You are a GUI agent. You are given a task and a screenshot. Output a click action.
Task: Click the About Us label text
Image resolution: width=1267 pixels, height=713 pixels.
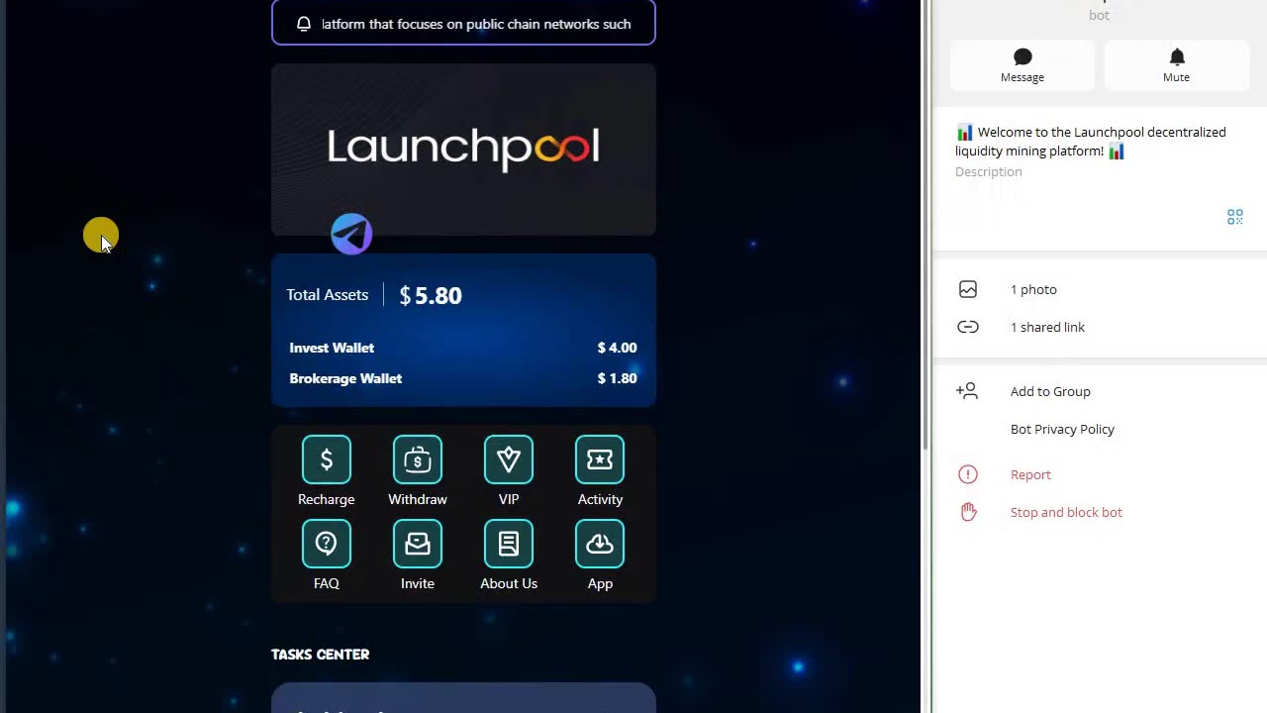(x=509, y=583)
